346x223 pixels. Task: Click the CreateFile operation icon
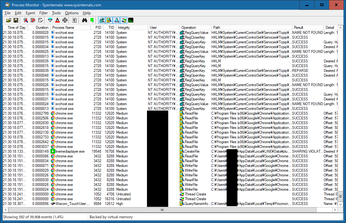click(x=182, y=151)
